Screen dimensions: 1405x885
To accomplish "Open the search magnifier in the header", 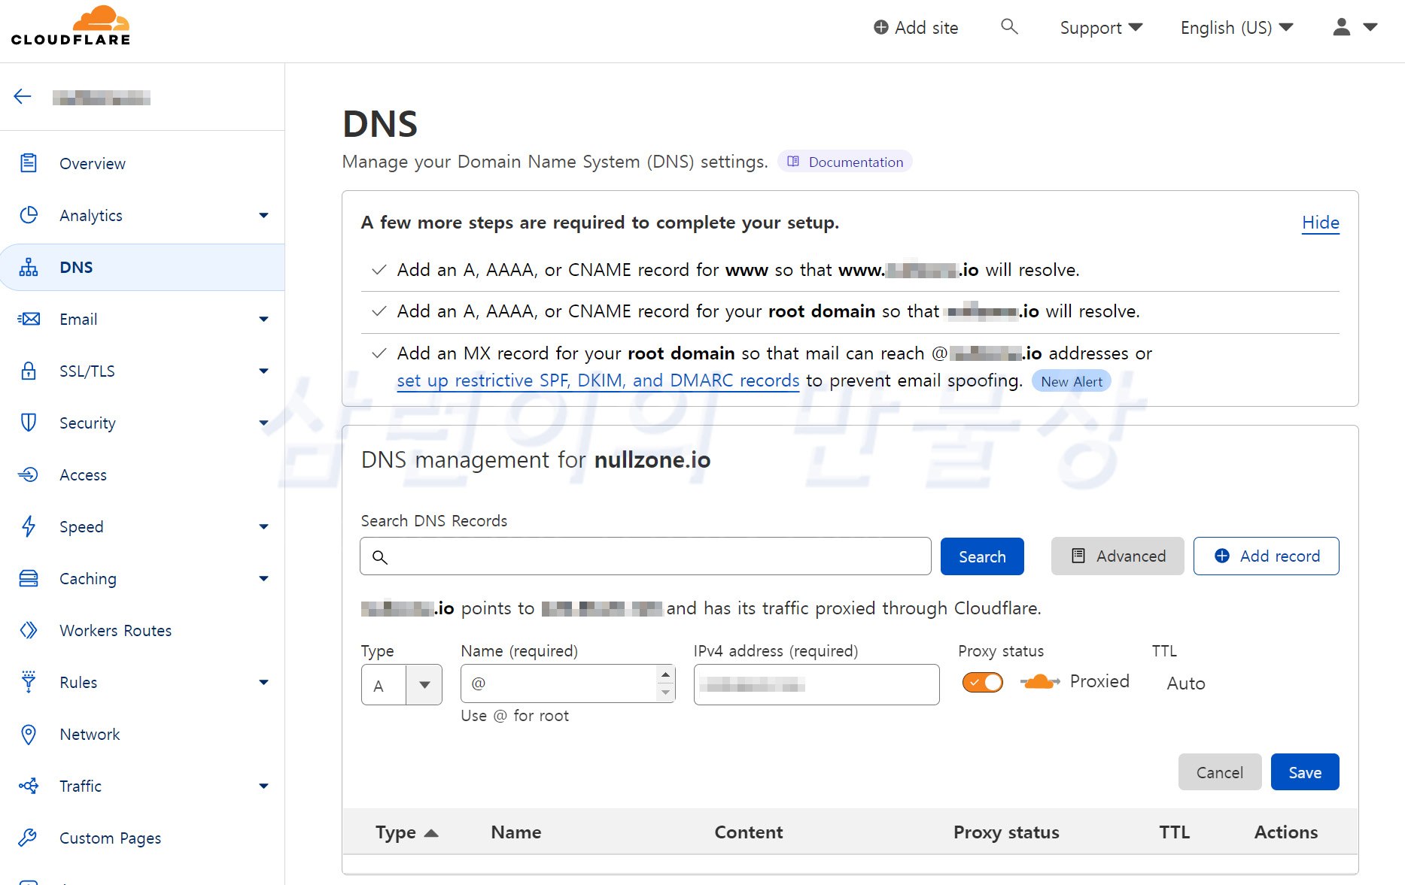I will click(x=1009, y=27).
